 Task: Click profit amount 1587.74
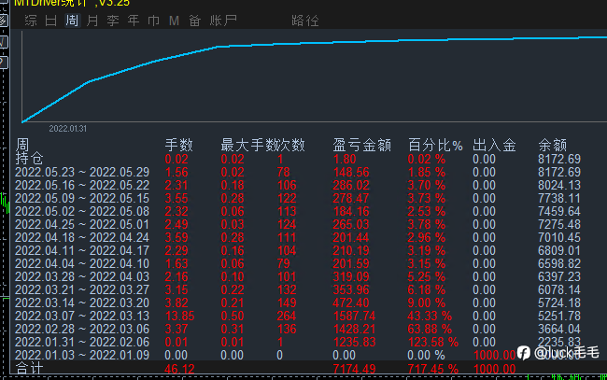tap(354, 317)
